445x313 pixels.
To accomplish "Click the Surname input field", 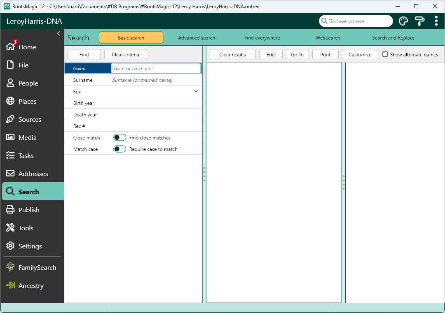I will tap(156, 80).
